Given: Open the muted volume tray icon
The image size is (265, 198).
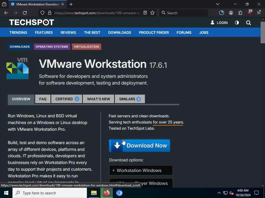Looking at the screenshot, I should click(231, 193).
